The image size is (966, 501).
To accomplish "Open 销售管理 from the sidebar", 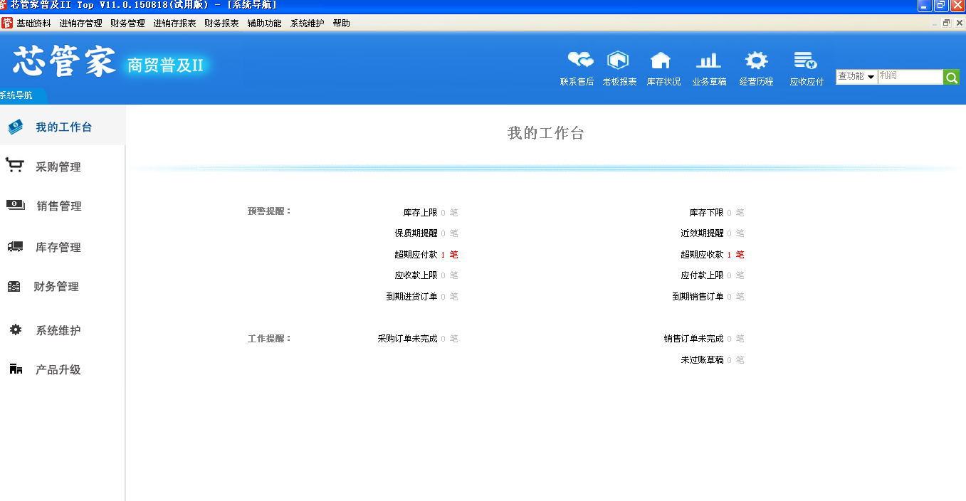I will tap(59, 206).
